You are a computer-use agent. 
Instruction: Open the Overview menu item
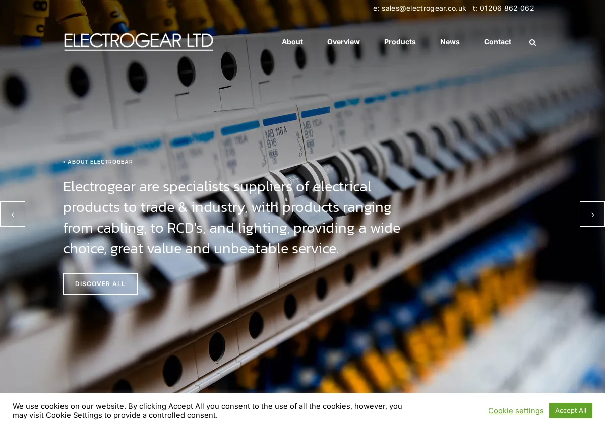tap(343, 42)
